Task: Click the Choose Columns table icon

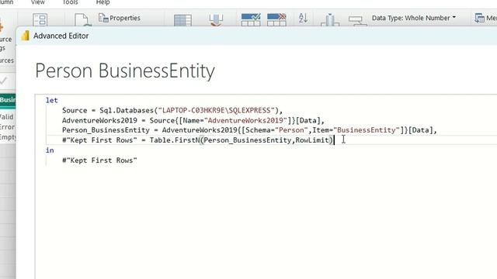Action: [x=182, y=20]
